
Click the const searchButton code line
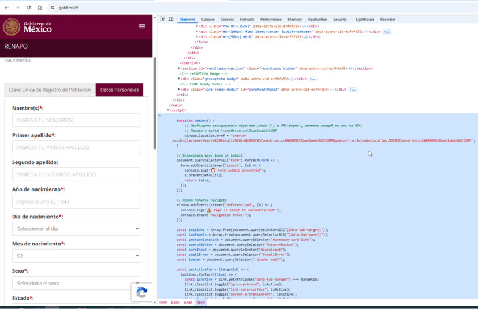point(237,245)
